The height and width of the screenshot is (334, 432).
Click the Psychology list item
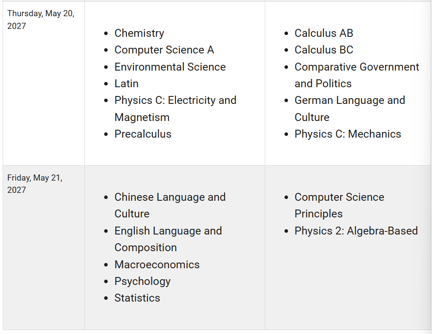[x=142, y=281]
